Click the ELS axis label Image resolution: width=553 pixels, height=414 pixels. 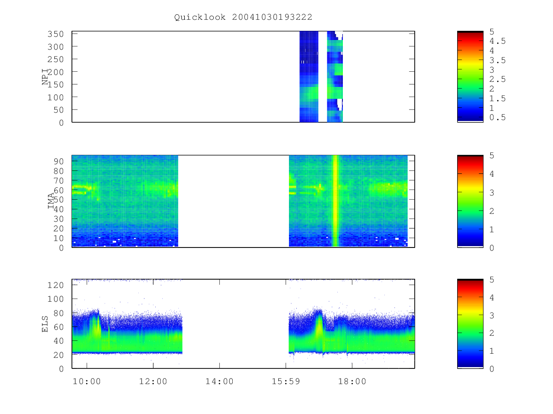[46, 324]
